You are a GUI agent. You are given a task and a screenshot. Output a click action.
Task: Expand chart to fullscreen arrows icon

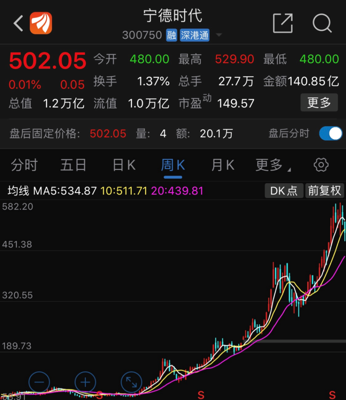click(x=131, y=382)
